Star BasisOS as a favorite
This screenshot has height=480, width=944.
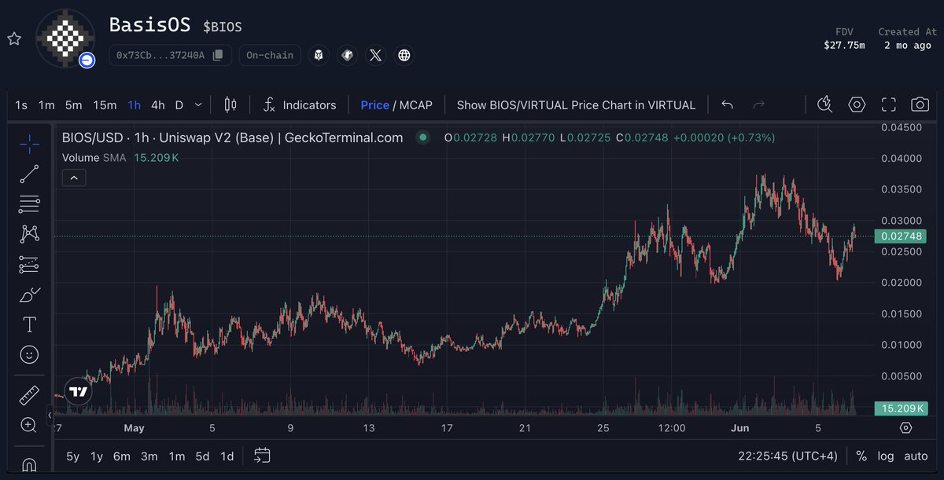click(14, 38)
